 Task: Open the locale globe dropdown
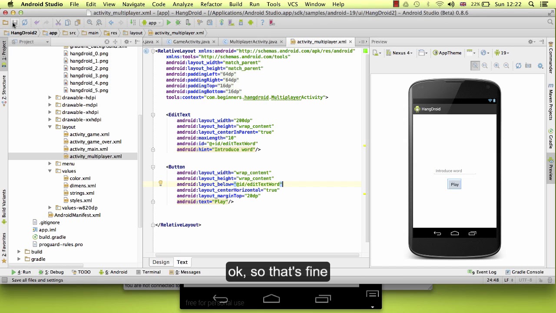coord(485,53)
